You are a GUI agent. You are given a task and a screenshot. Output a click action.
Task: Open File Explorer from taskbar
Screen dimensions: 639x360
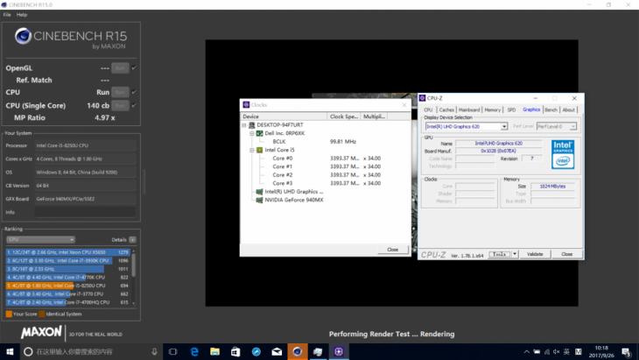214,351
